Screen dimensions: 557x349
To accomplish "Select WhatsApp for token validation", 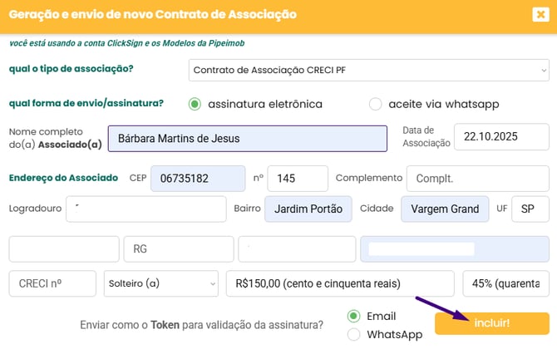I will 354,334.
